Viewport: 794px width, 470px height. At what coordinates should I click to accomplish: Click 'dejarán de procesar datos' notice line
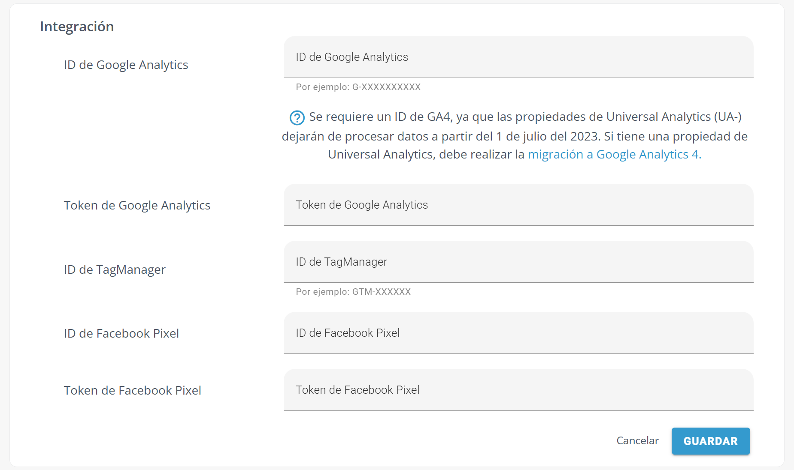(515, 136)
